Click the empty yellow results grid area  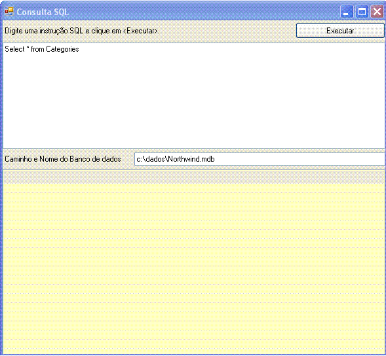[193, 268]
